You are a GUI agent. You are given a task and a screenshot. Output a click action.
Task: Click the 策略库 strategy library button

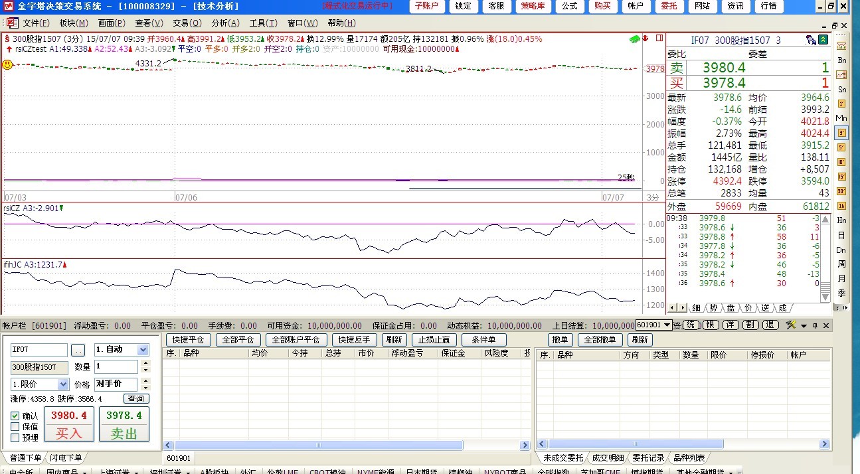pos(533,6)
